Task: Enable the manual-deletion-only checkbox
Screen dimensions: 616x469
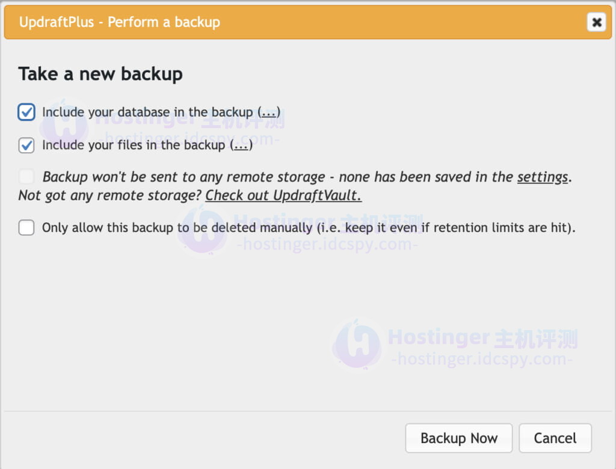Action: [26, 228]
